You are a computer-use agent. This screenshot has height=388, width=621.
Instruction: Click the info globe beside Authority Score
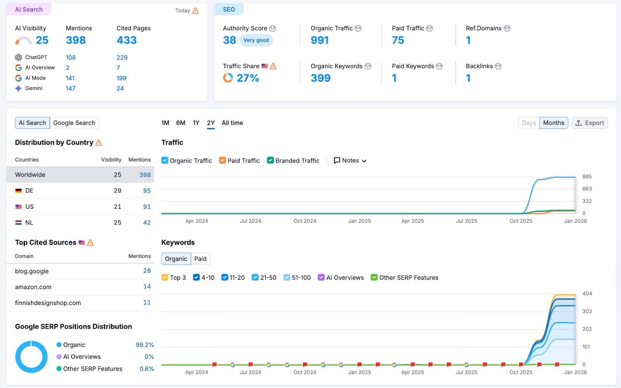[273, 28]
